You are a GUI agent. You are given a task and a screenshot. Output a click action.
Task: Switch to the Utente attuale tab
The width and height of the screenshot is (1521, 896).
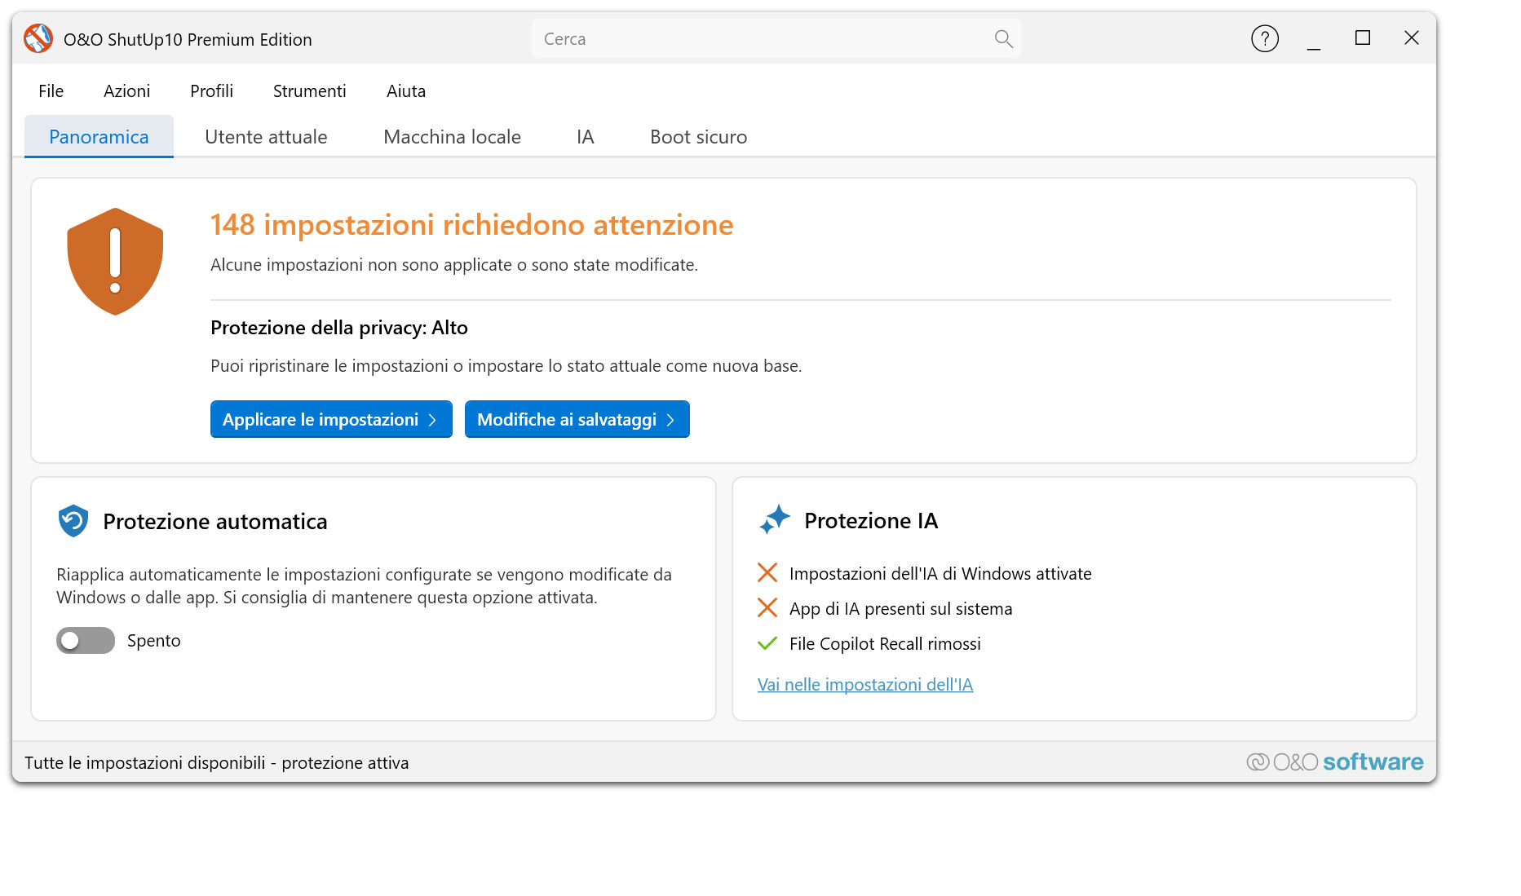pyautogui.click(x=266, y=136)
